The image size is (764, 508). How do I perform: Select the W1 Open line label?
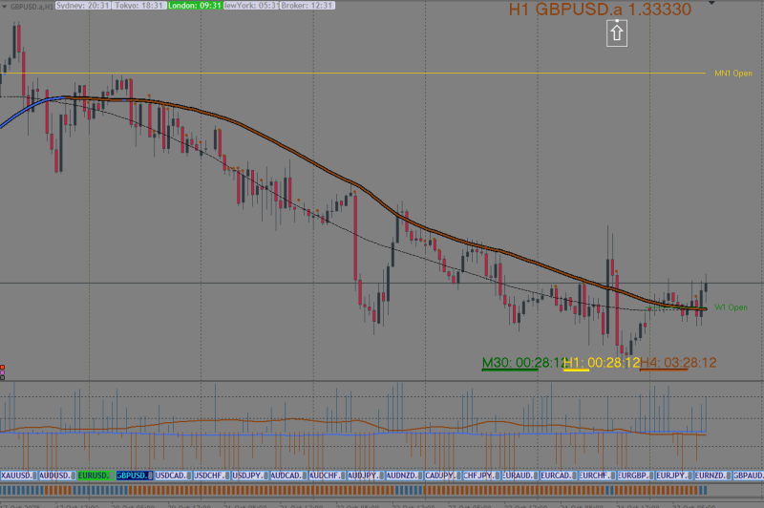pyautogui.click(x=731, y=307)
